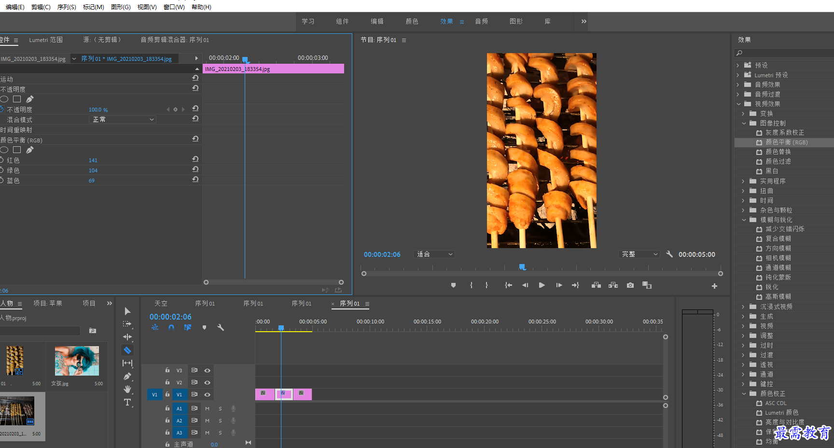The image size is (834, 448).
Task: Select the Selection tool arrow
Action: (x=127, y=311)
